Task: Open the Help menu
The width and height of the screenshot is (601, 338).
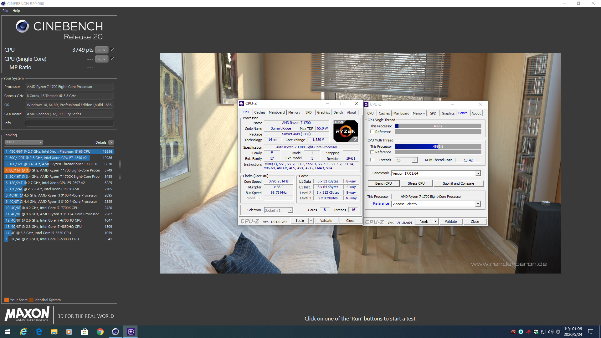Action: tap(16, 11)
